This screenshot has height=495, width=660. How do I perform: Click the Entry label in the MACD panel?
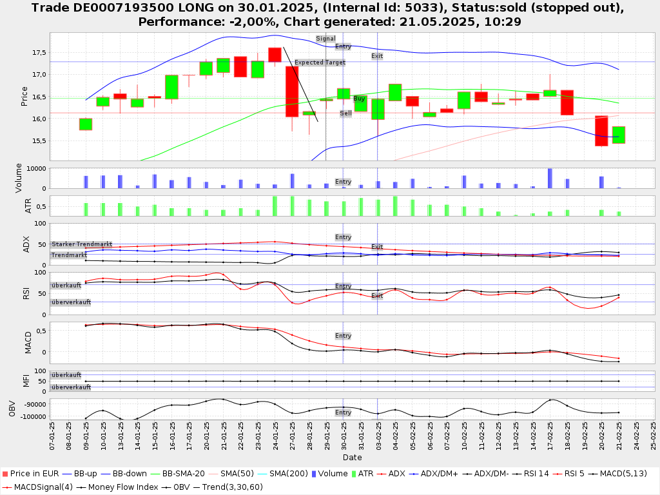coord(343,336)
